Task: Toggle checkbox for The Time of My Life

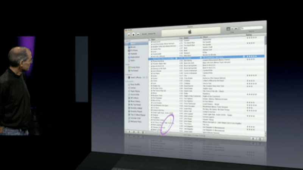Action: [151, 91]
